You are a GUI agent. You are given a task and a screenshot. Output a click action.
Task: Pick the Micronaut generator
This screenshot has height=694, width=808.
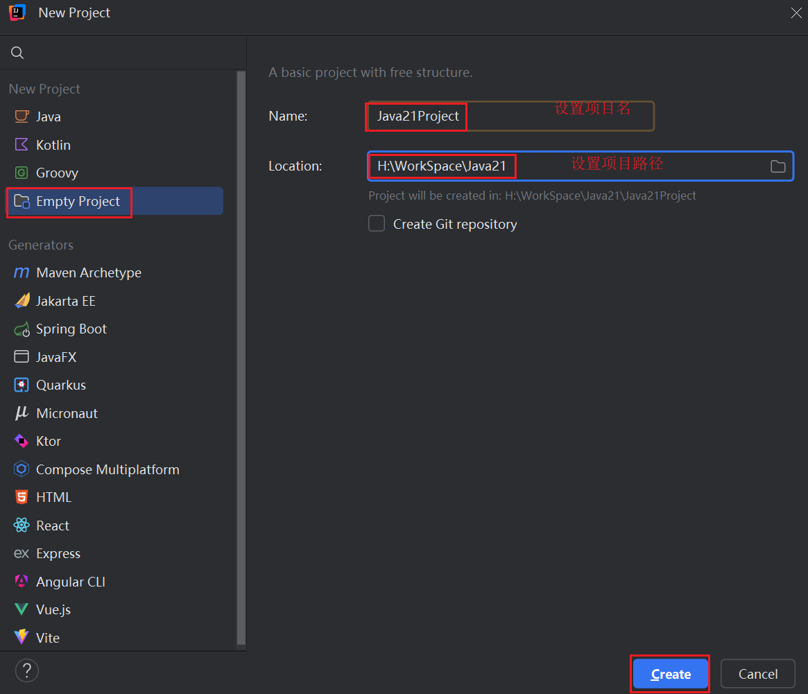point(114,413)
